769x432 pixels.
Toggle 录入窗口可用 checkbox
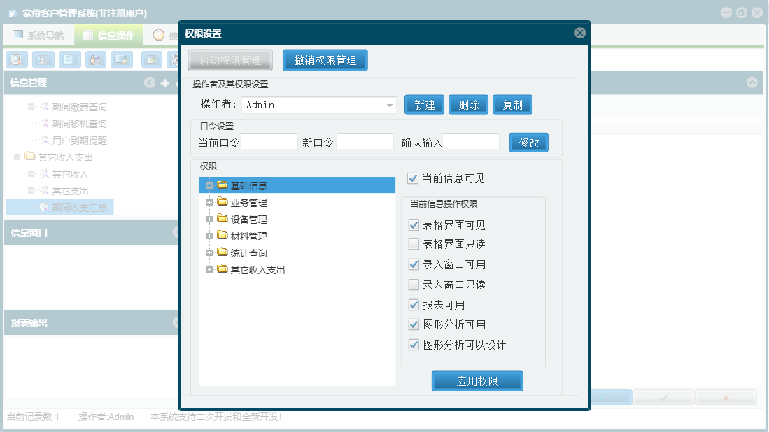(x=414, y=264)
